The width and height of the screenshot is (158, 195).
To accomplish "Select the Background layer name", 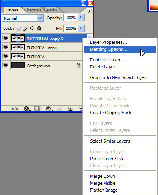I will pos(38,66).
